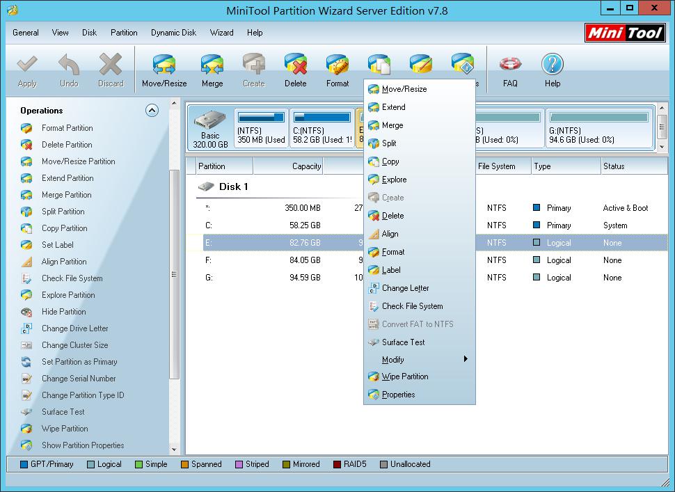Screen dimensions: 675x492
Task: Select the Move/Resize toolbar icon
Action: click(x=164, y=64)
